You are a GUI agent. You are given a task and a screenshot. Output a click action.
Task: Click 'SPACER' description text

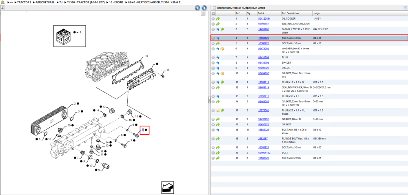click(286, 63)
